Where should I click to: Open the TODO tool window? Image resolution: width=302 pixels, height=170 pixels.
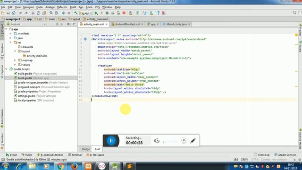[x=27, y=155]
